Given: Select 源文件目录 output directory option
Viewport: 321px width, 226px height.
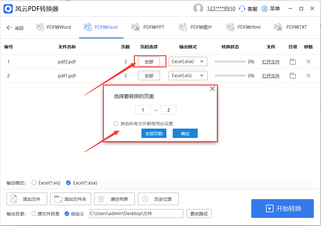Looking at the screenshot, I should click(34, 214).
